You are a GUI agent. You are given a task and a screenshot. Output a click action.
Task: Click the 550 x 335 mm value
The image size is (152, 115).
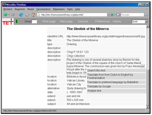75,100
